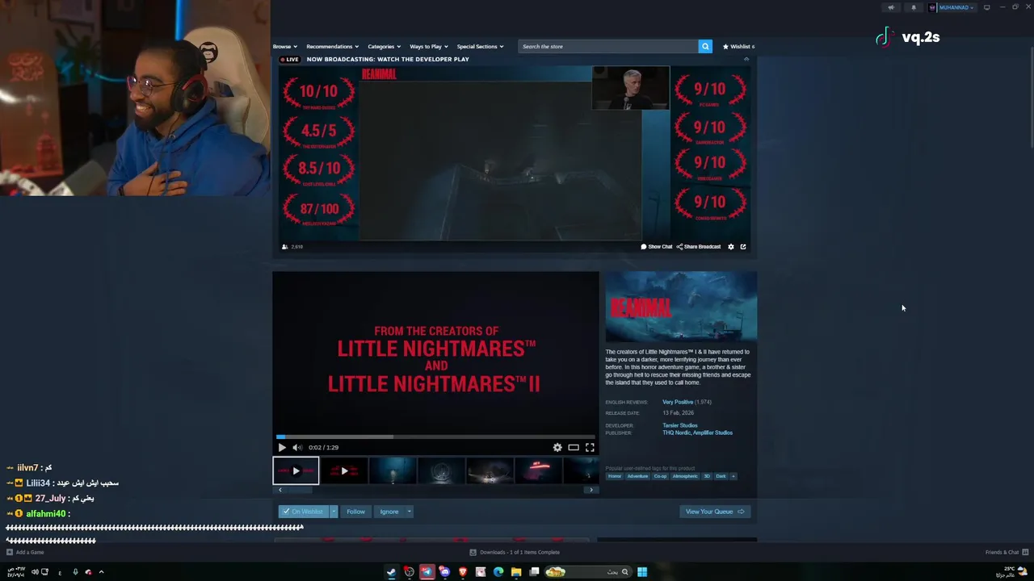Click Share Broadcast button
The width and height of the screenshot is (1034, 581).
(x=698, y=247)
